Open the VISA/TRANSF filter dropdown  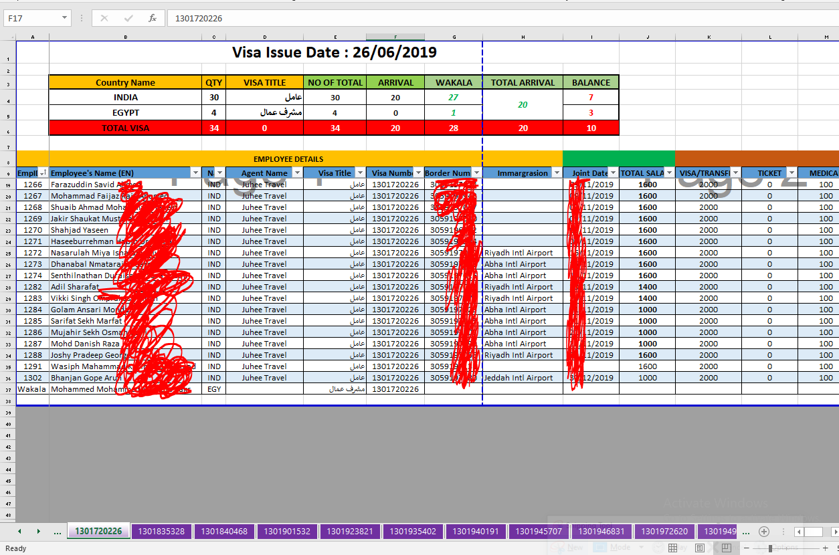tap(735, 173)
